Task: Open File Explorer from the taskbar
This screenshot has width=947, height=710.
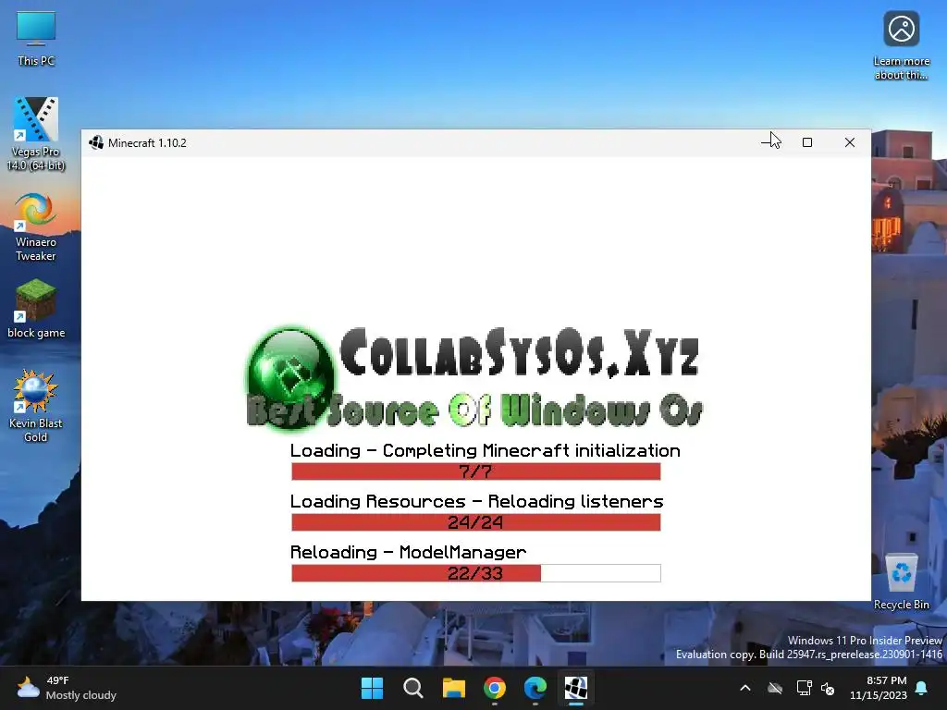Action: pyautogui.click(x=453, y=688)
